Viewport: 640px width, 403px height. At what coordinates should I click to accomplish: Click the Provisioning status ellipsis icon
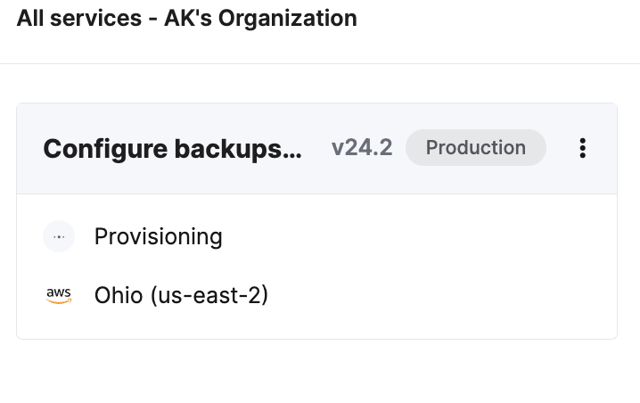[59, 237]
